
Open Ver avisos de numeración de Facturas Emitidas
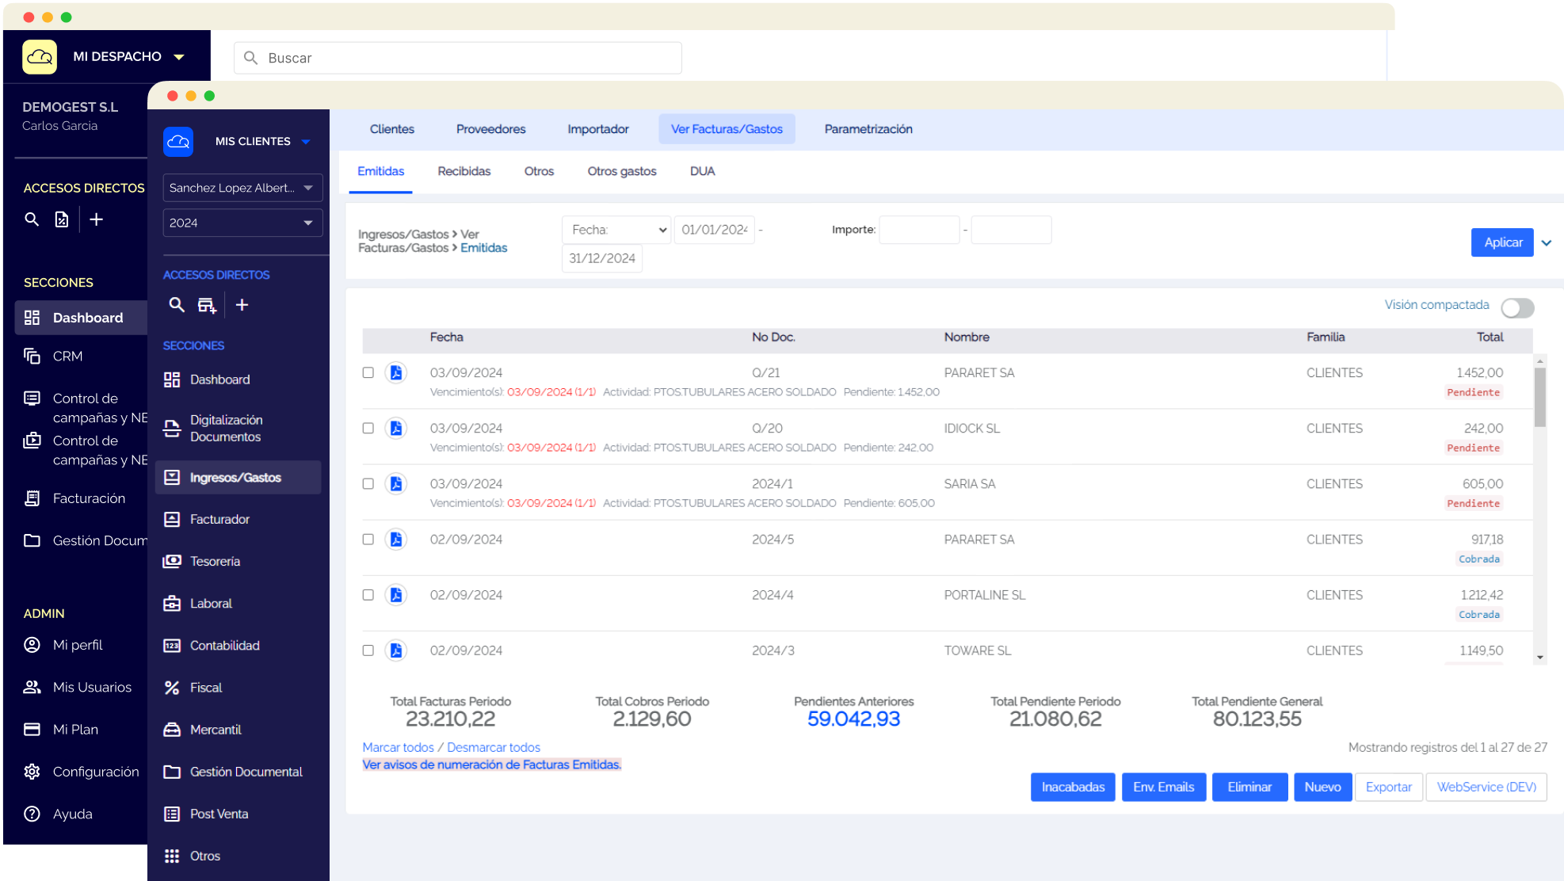point(492,765)
